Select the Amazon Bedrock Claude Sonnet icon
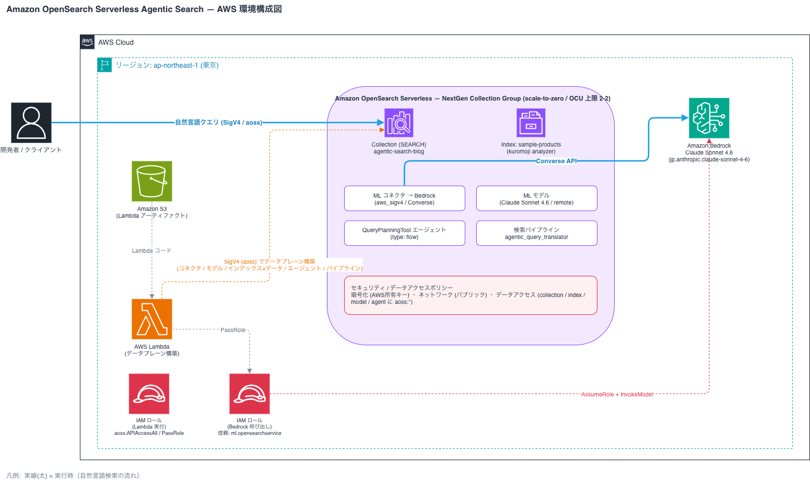The image size is (810, 482). coord(709,118)
